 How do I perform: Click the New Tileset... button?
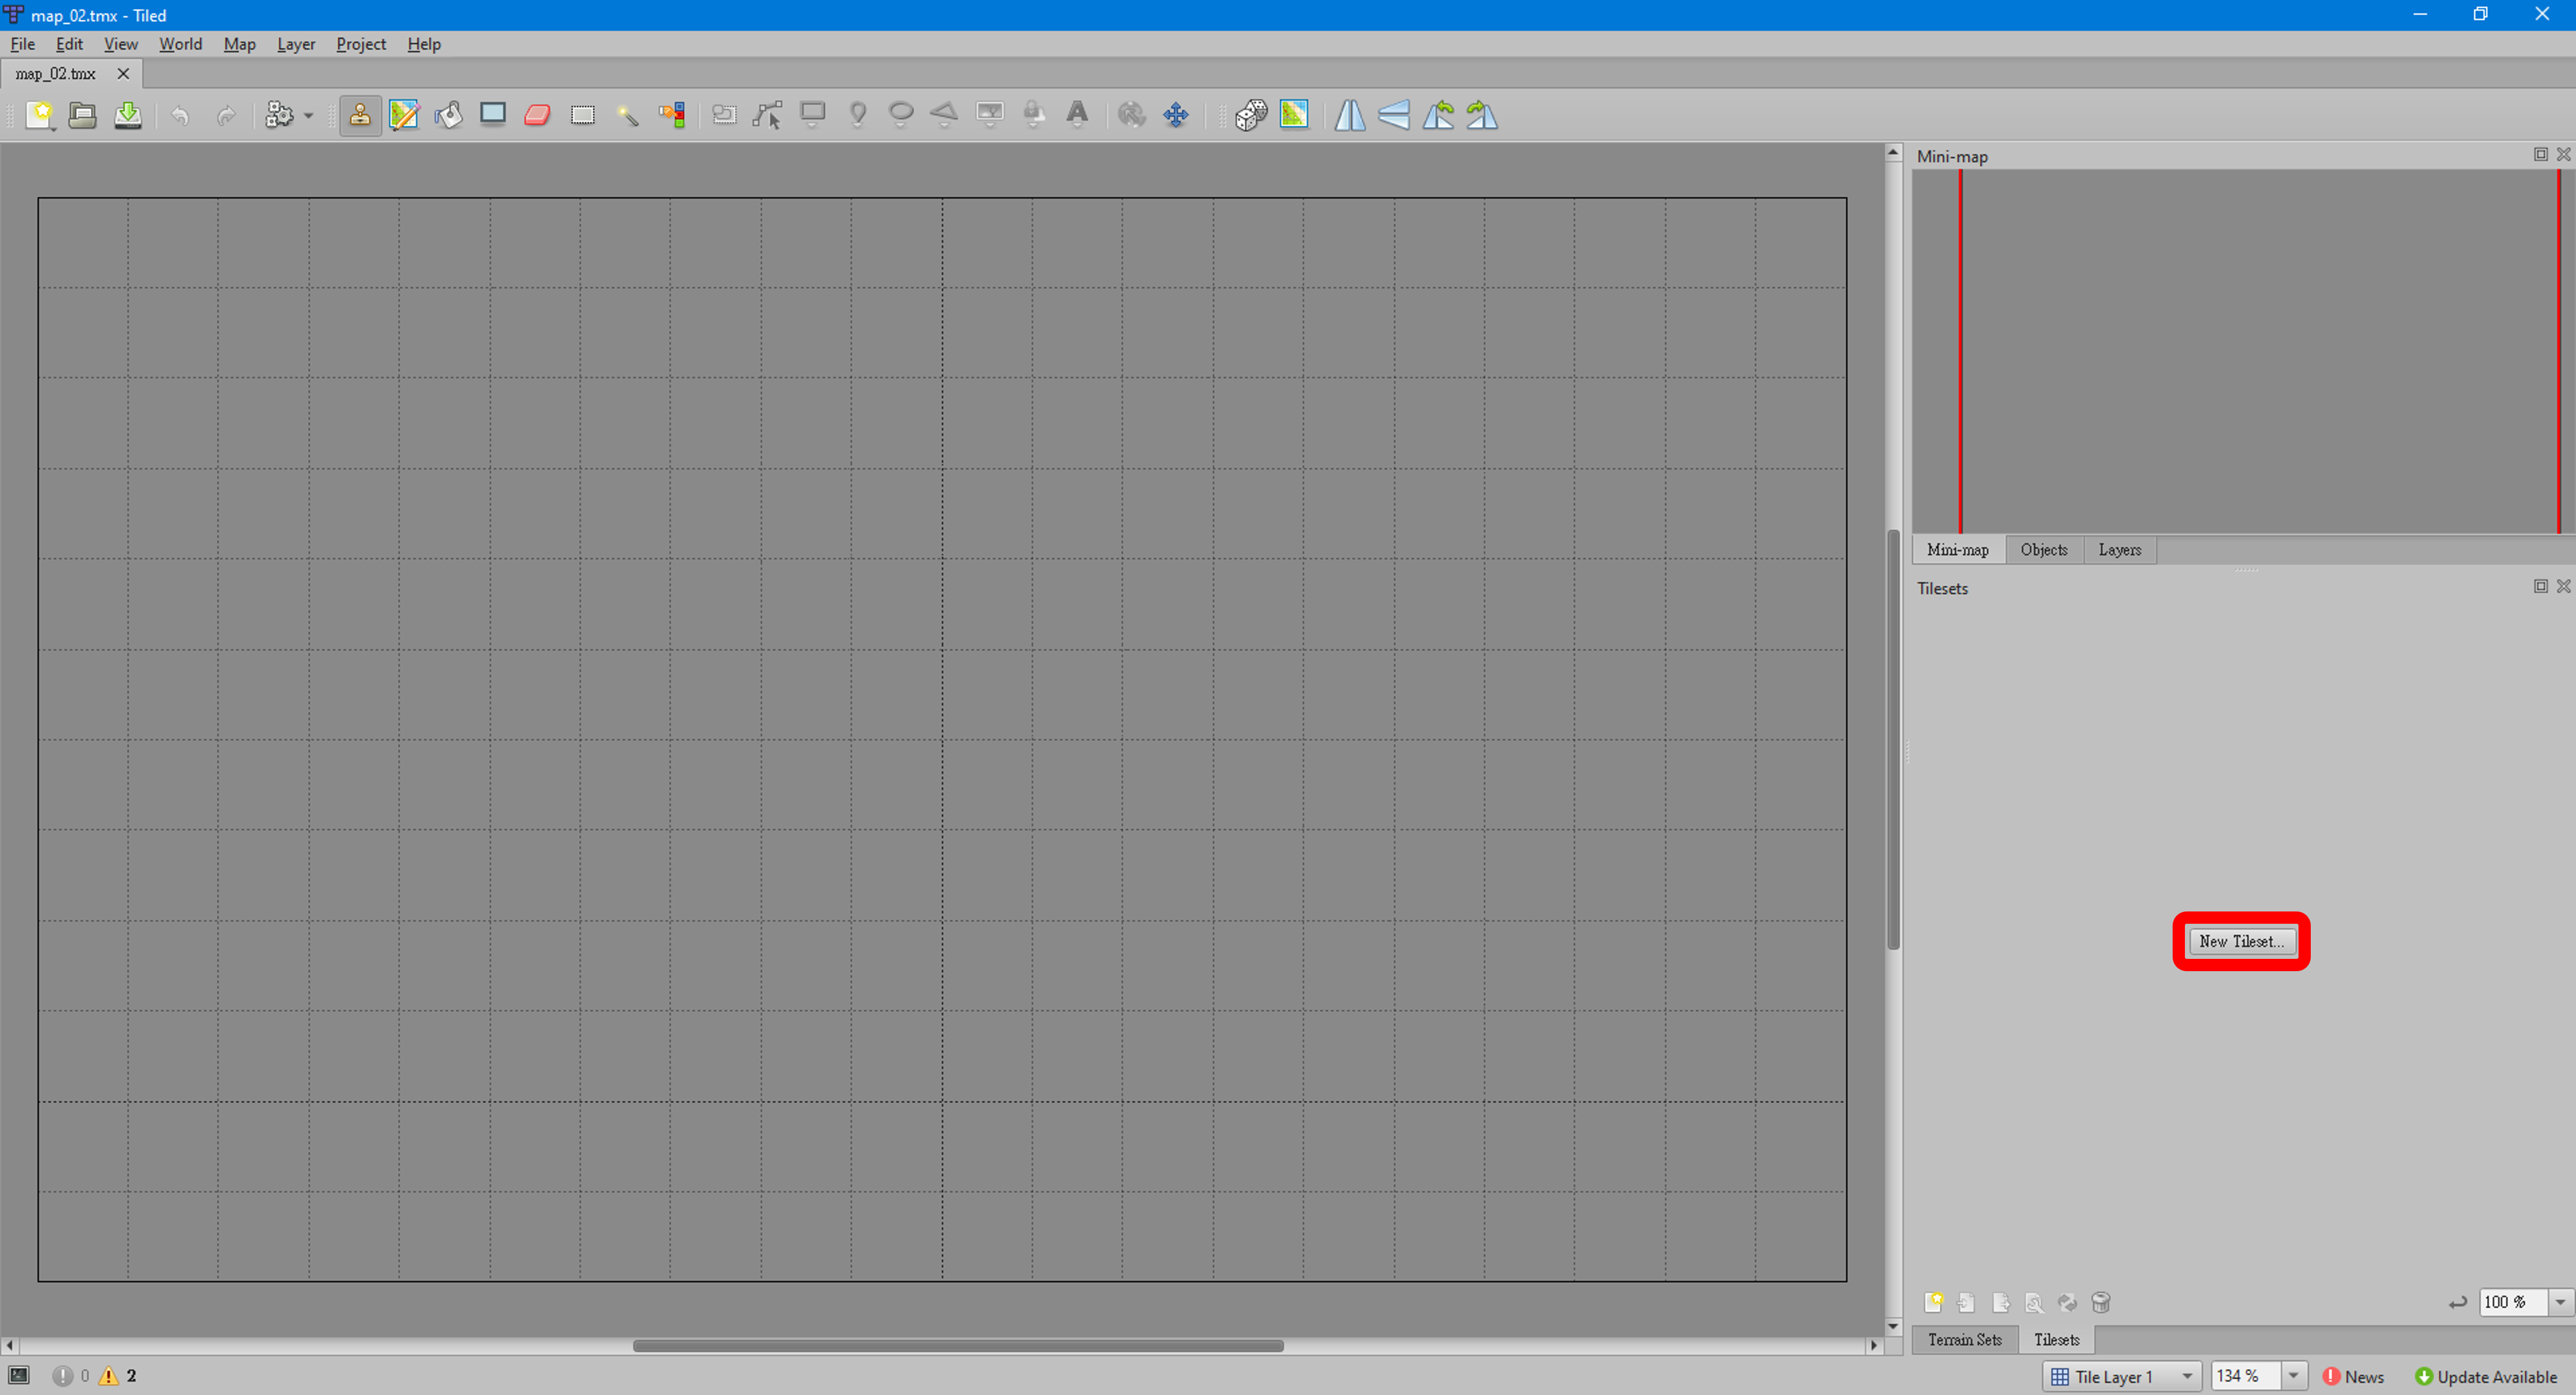[2240, 941]
